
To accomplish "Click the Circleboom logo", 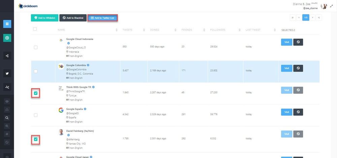I will [28, 6].
